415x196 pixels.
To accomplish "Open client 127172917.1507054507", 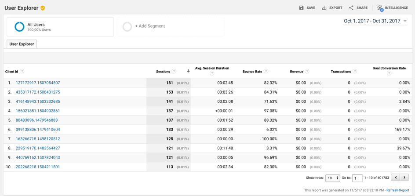I will point(38,83).
